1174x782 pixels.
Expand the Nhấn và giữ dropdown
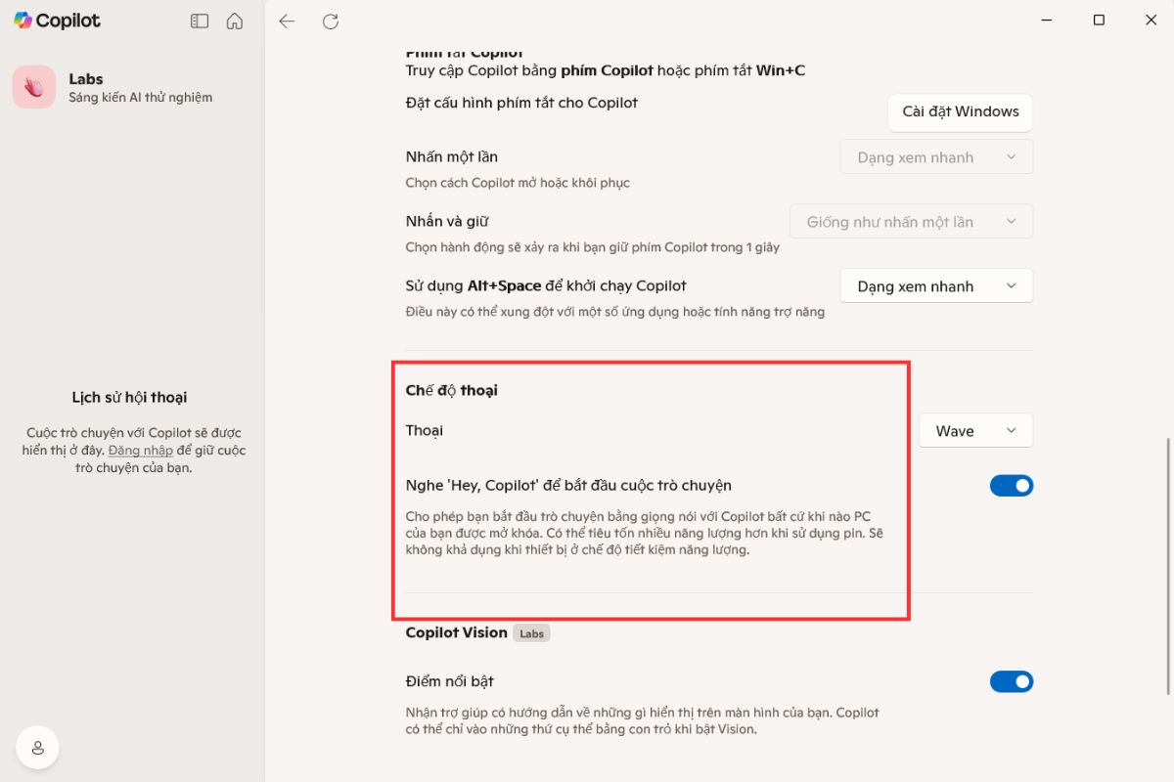tap(911, 222)
